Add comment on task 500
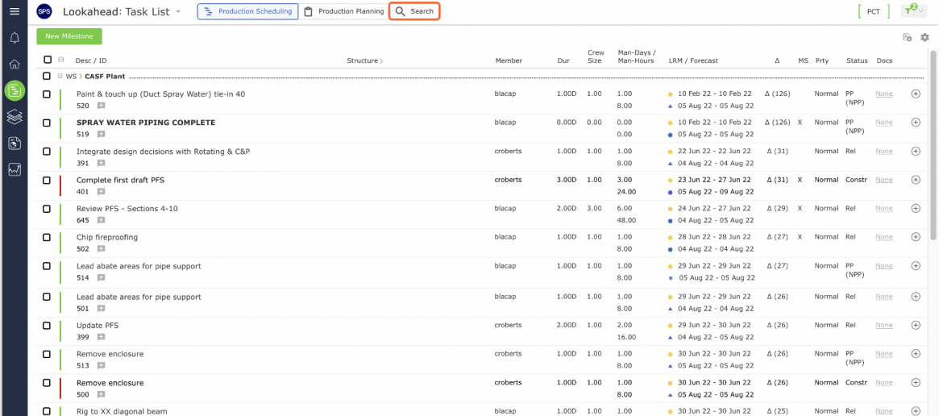Image resolution: width=943 pixels, height=416 pixels. (x=101, y=394)
